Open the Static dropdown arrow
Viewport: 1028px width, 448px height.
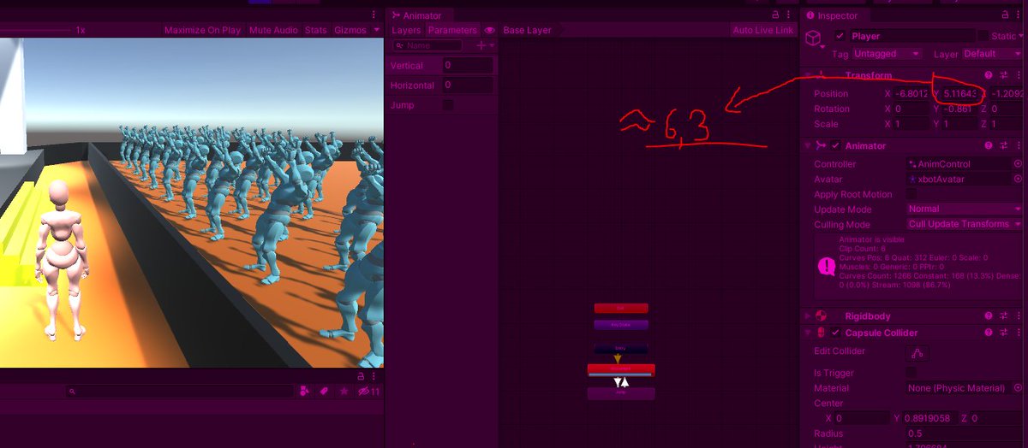[1019, 36]
